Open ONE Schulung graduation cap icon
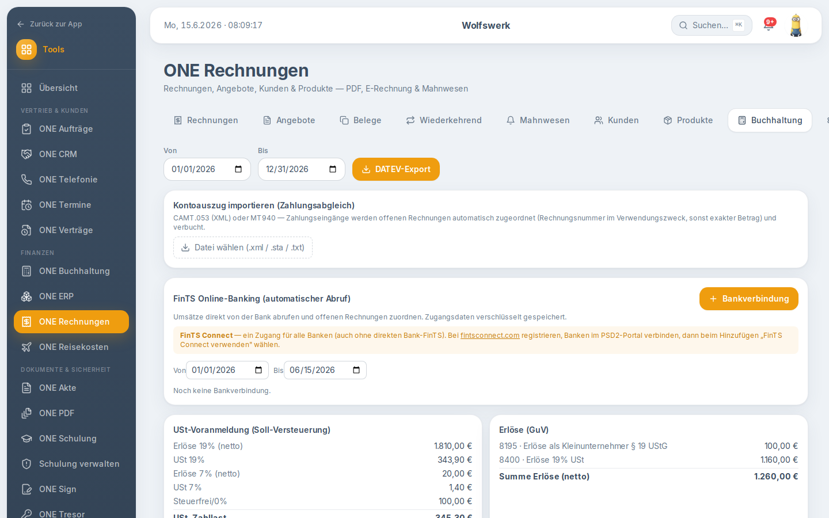Viewport: 829px width, 518px height. point(26,439)
